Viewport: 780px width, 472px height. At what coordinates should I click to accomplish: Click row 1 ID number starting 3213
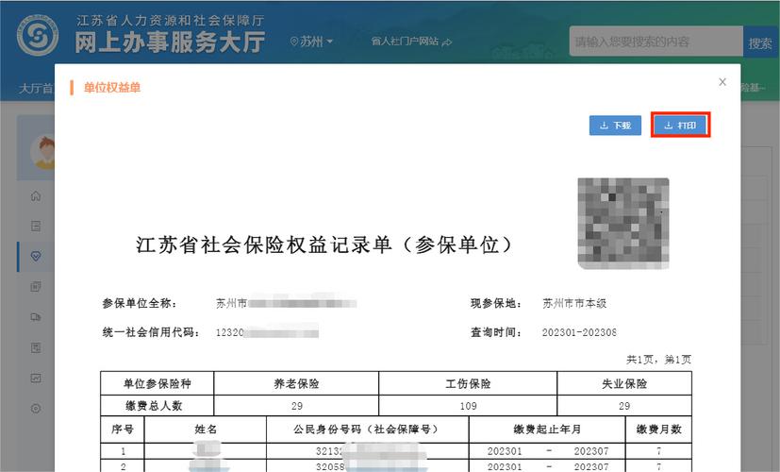(368, 451)
